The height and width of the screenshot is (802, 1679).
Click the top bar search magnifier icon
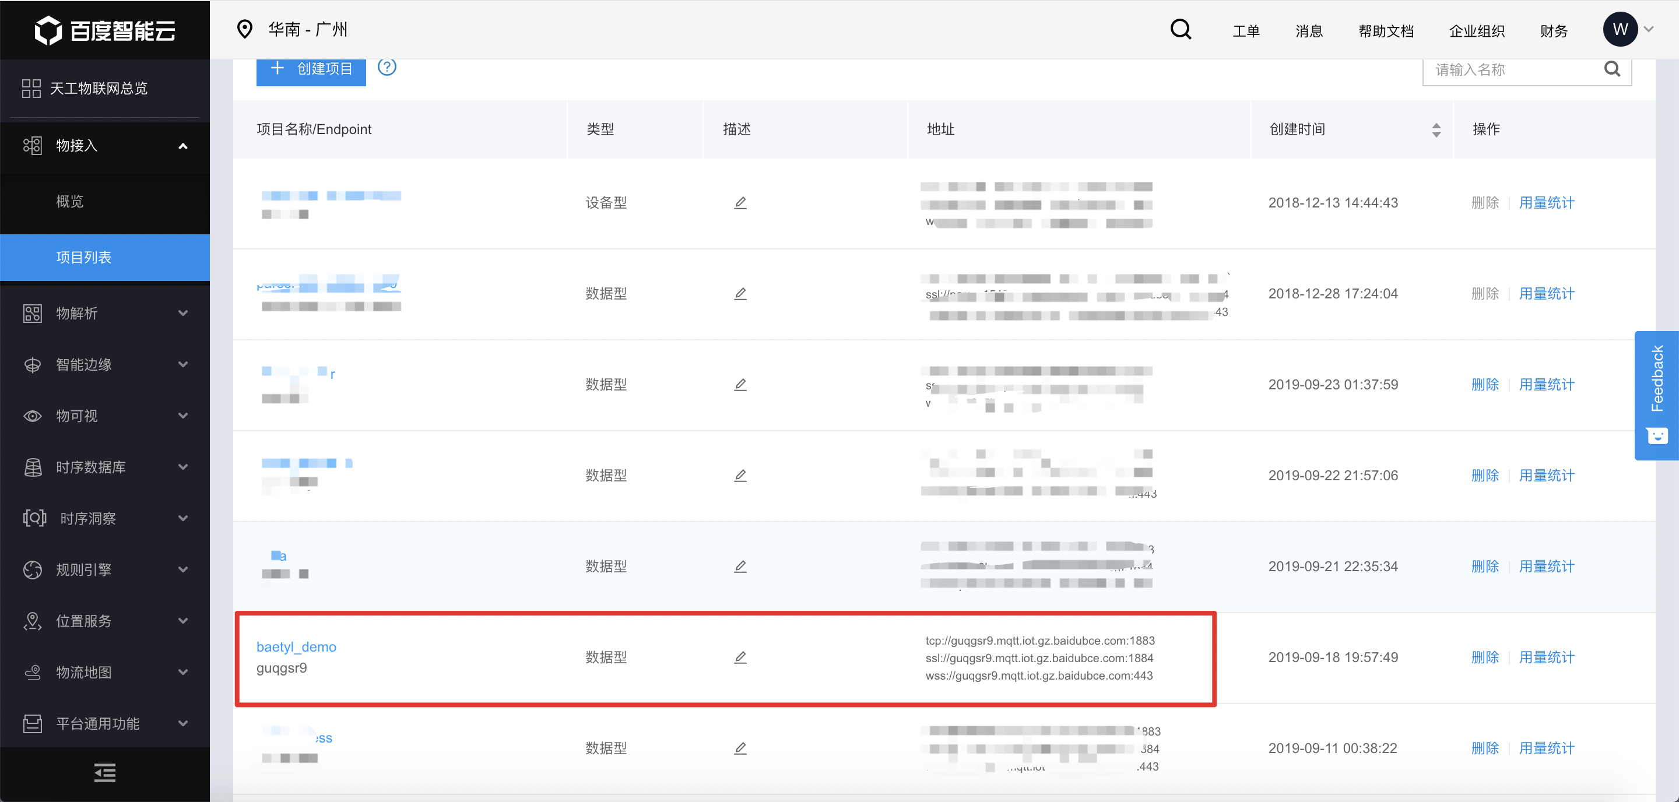pyautogui.click(x=1181, y=29)
